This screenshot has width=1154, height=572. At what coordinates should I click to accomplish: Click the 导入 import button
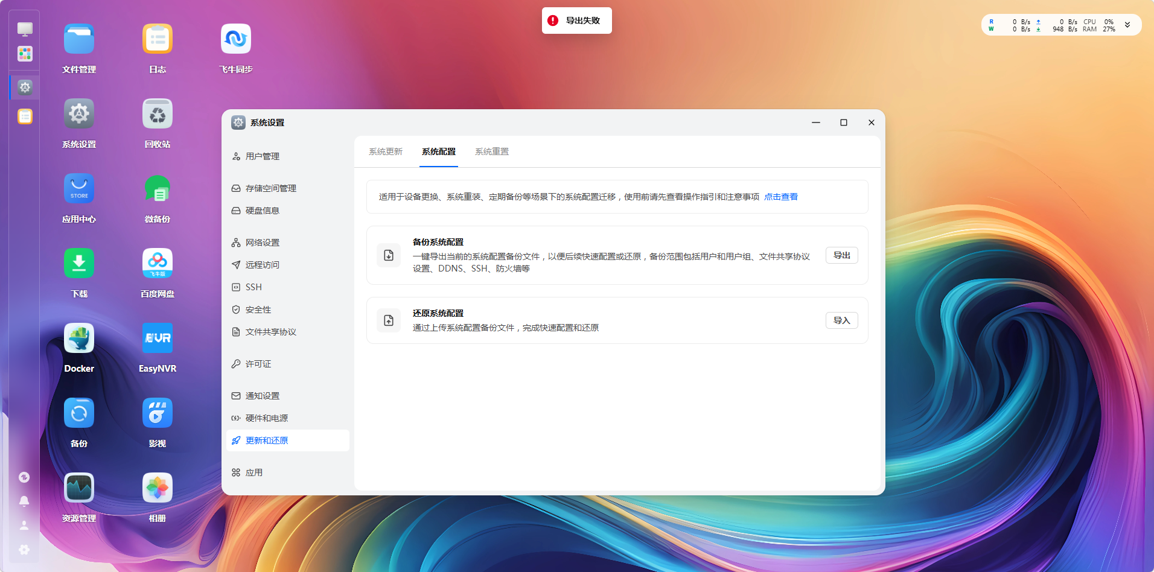842,320
